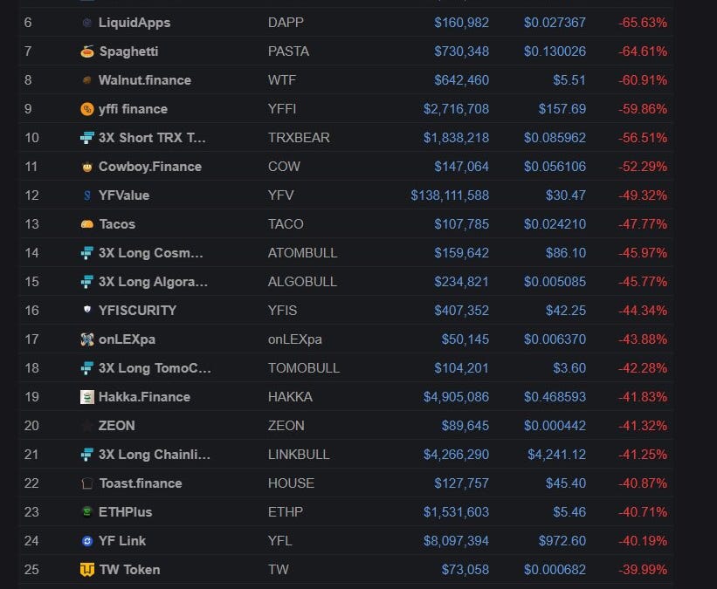717x589 pixels.
Task: Click Spaghetti price $0.130026
Action: click(x=555, y=51)
